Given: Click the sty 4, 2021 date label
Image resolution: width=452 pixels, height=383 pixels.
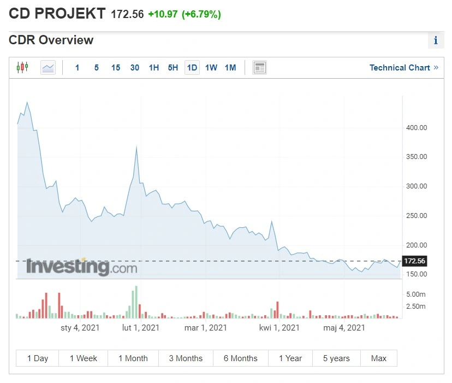Looking at the screenshot, I should click(x=80, y=328).
